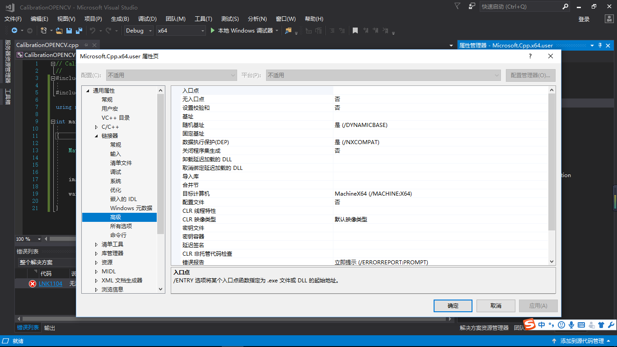Select 命令行 in the property tree
617x347 pixels.
coord(118,235)
